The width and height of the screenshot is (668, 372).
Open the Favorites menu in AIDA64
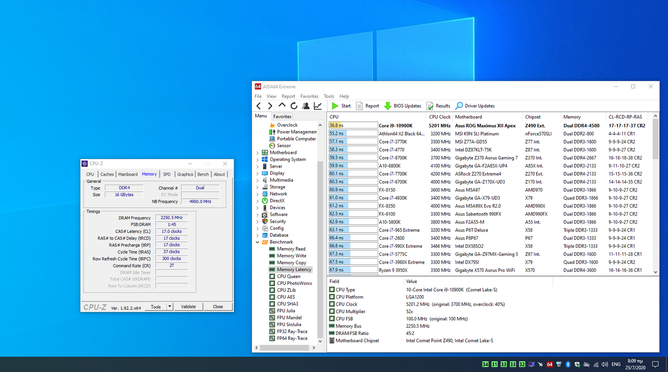click(x=309, y=96)
